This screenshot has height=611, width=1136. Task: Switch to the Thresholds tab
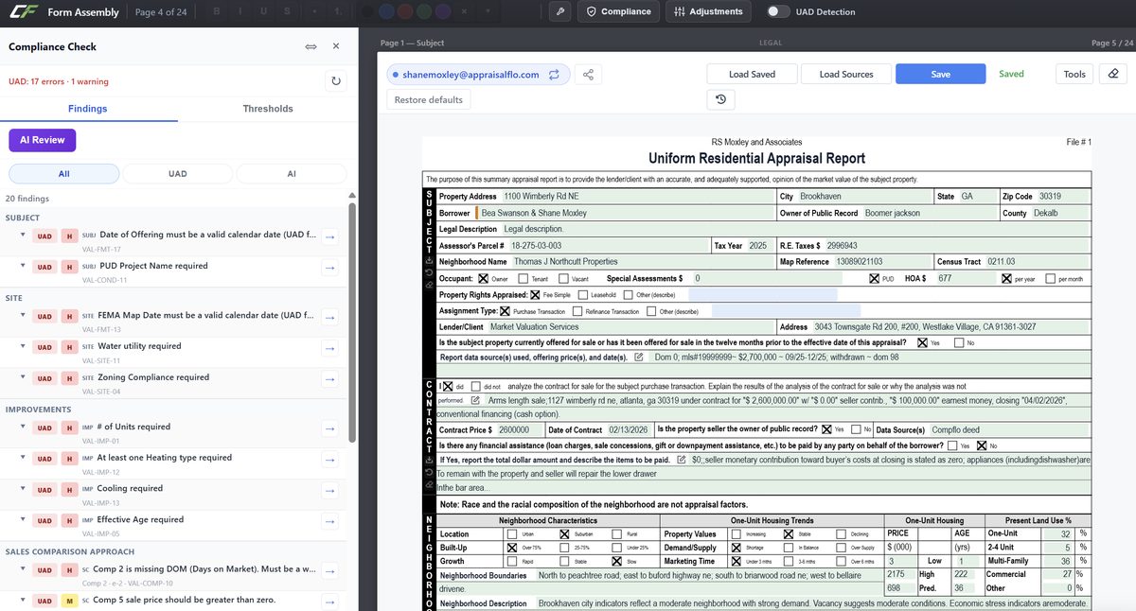pos(268,109)
